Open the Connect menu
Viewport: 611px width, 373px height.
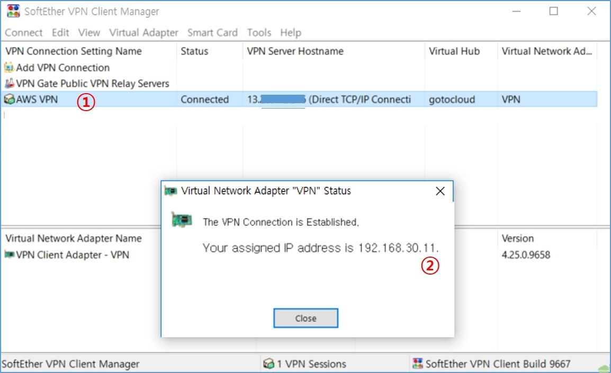click(x=23, y=33)
